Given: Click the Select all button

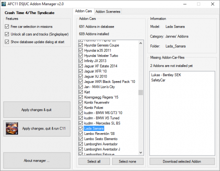Looking at the screenshot, I should tap(94, 161).
